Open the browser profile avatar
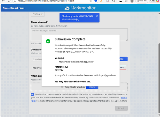160x117 pixels. [x=132, y=1]
